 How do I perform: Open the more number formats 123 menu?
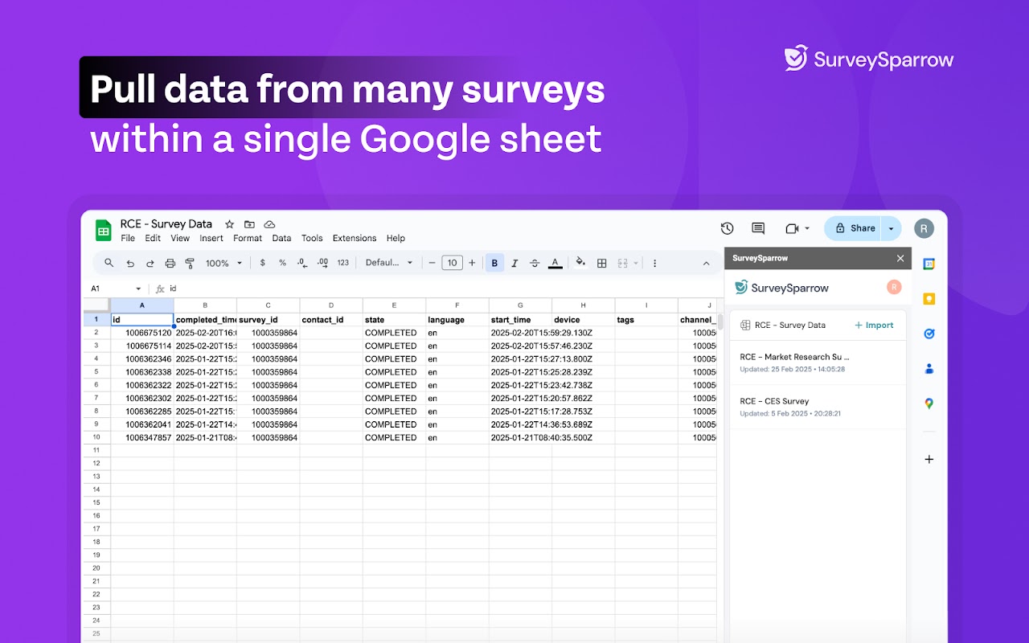tap(343, 263)
